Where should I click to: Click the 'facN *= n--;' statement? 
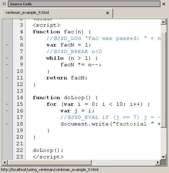click(81, 65)
